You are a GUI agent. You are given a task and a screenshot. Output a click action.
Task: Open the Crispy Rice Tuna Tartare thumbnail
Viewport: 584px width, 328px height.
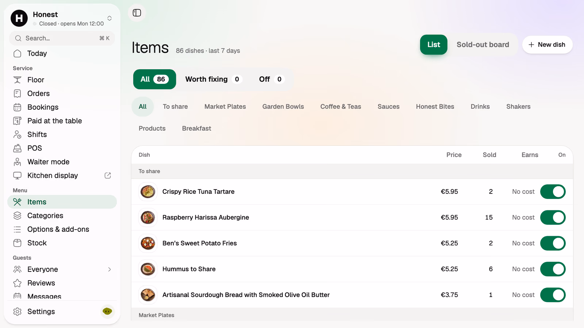click(x=148, y=192)
